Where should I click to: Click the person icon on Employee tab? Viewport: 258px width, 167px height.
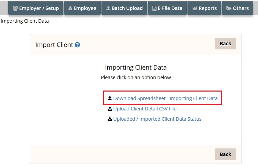pyautogui.click(x=70, y=8)
